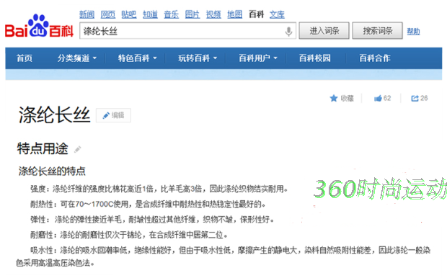This screenshot has width=447, height=278.
Task: Click the paragraph starting with 耐热性
Action: click(148, 205)
